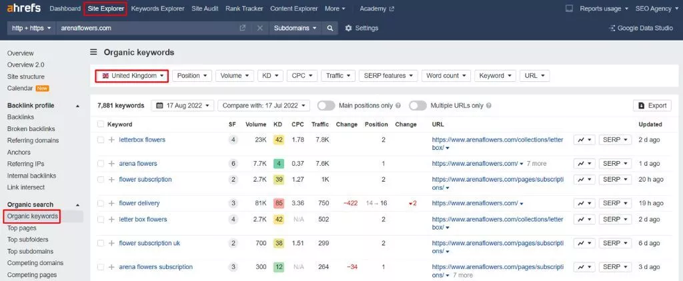
Task: Click the monitor icon near Reports usage
Action: coord(569,8)
